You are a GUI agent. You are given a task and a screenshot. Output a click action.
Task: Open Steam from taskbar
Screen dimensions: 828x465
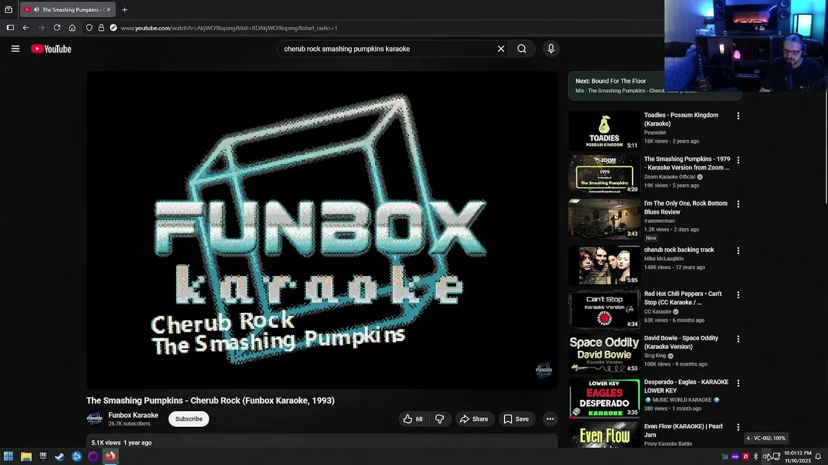[x=60, y=457]
